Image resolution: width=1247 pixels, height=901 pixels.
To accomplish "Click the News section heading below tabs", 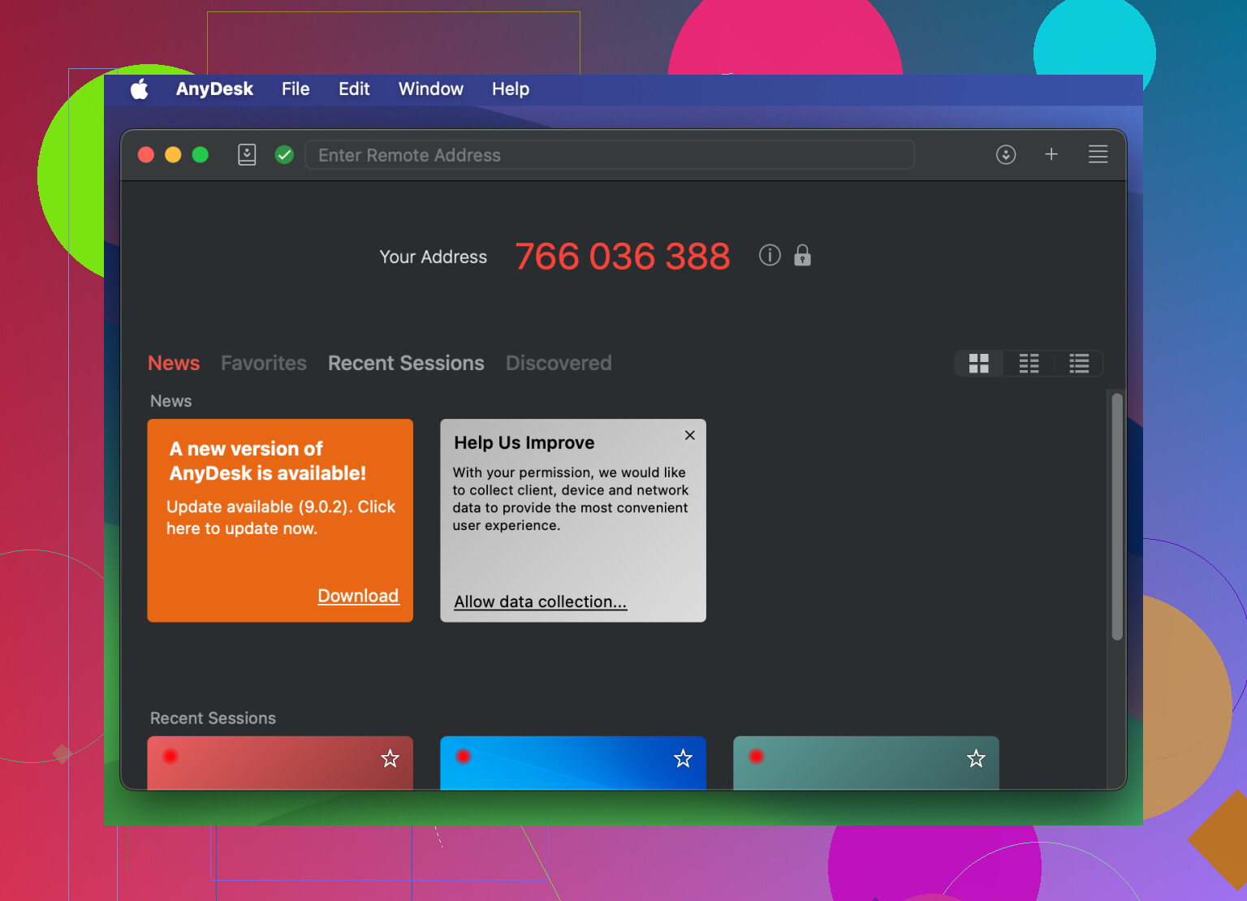I will click(170, 401).
